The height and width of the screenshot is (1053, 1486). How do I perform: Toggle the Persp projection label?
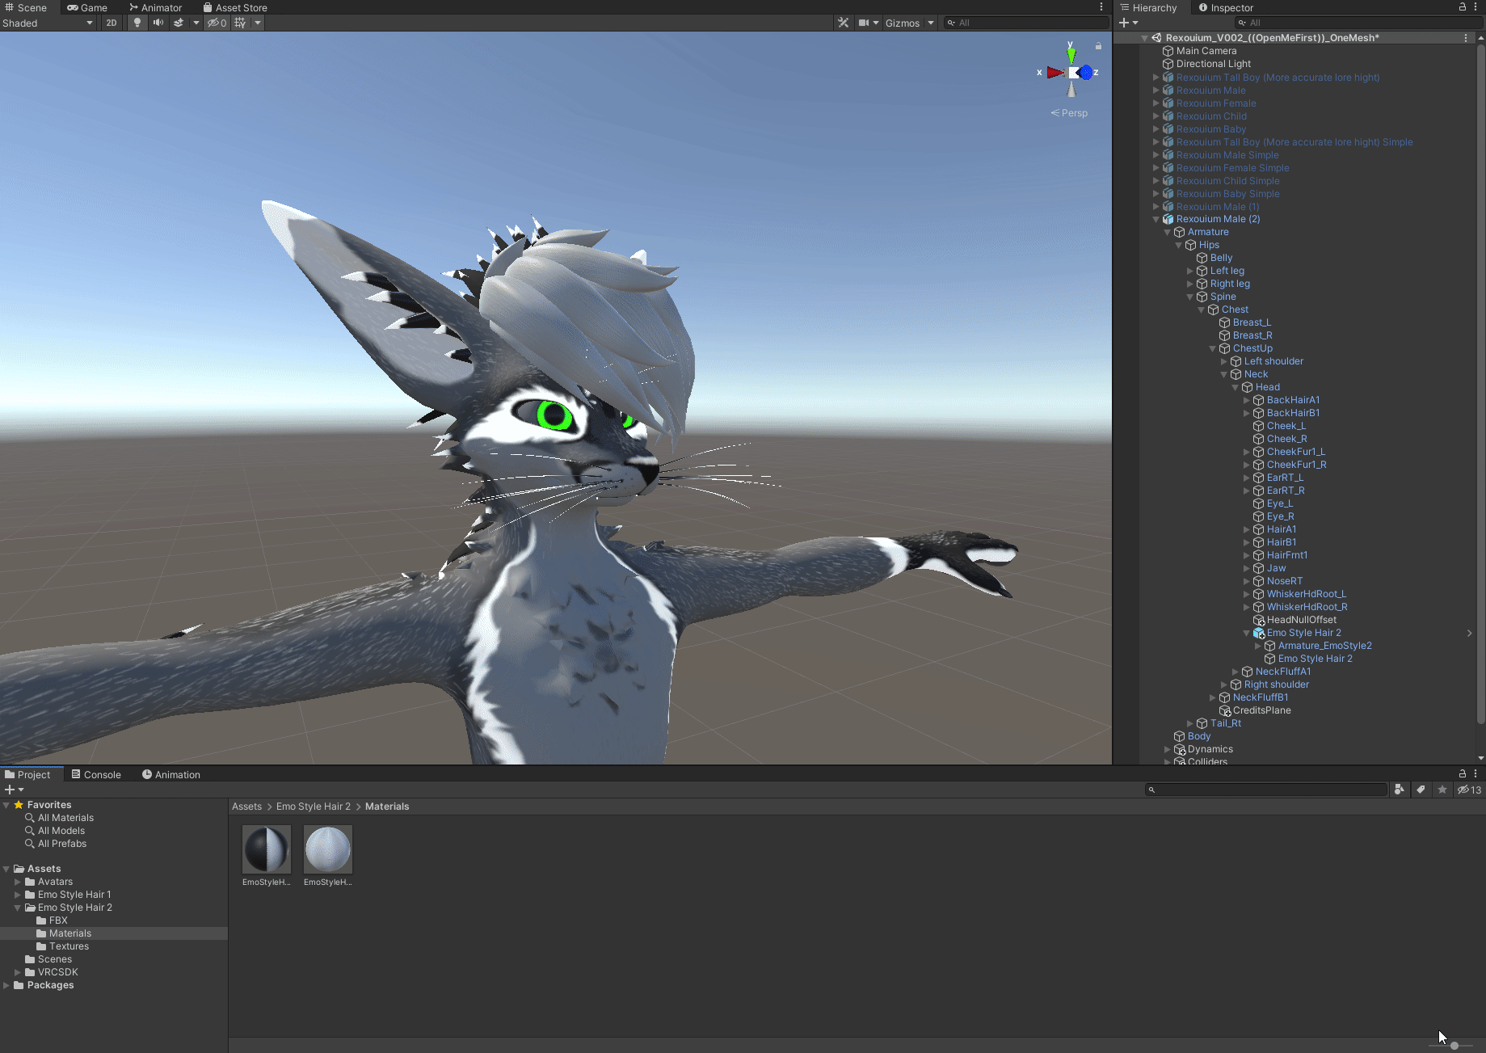pyautogui.click(x=1070, y=113)
